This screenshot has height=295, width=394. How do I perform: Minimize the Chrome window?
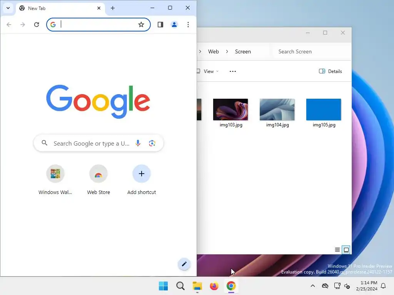152,8
